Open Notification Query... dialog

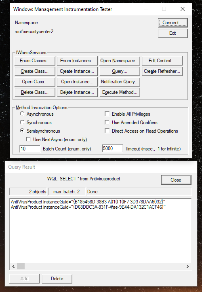120,82
